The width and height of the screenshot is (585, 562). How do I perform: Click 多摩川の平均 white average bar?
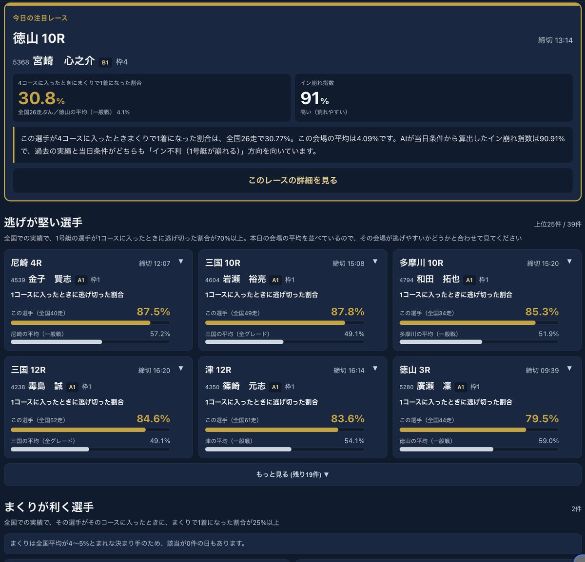pos(441,342)
